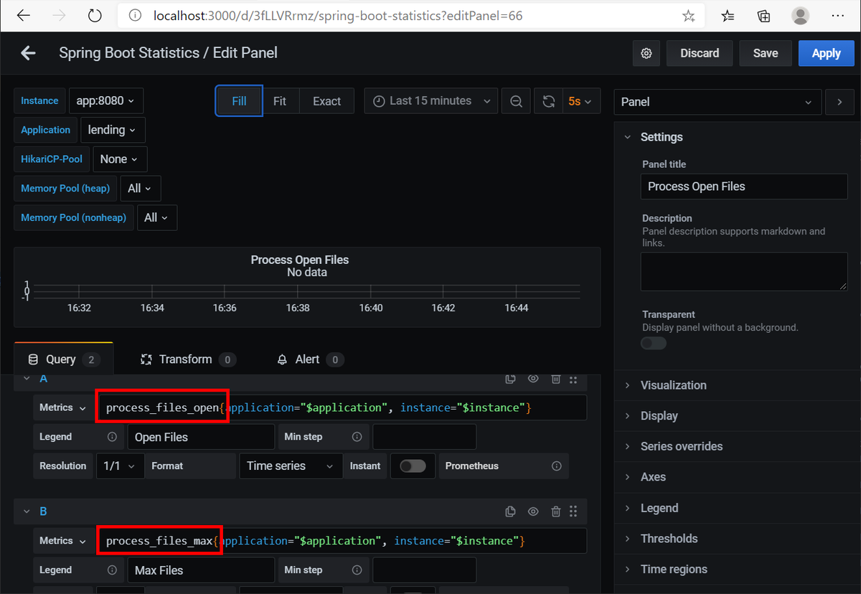The height and width of the screenshot is (594, 861).
Task: Open the browser three-dot menu
Action: pos(836,16)
